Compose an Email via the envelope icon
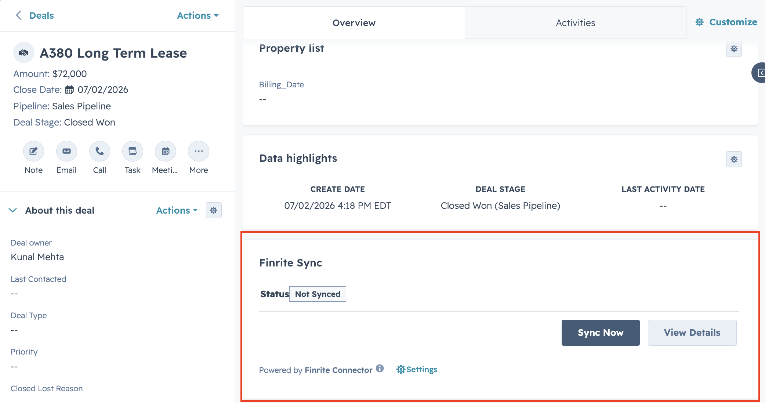This screenshot has height=403, width=765. click(x=66, y=151)
